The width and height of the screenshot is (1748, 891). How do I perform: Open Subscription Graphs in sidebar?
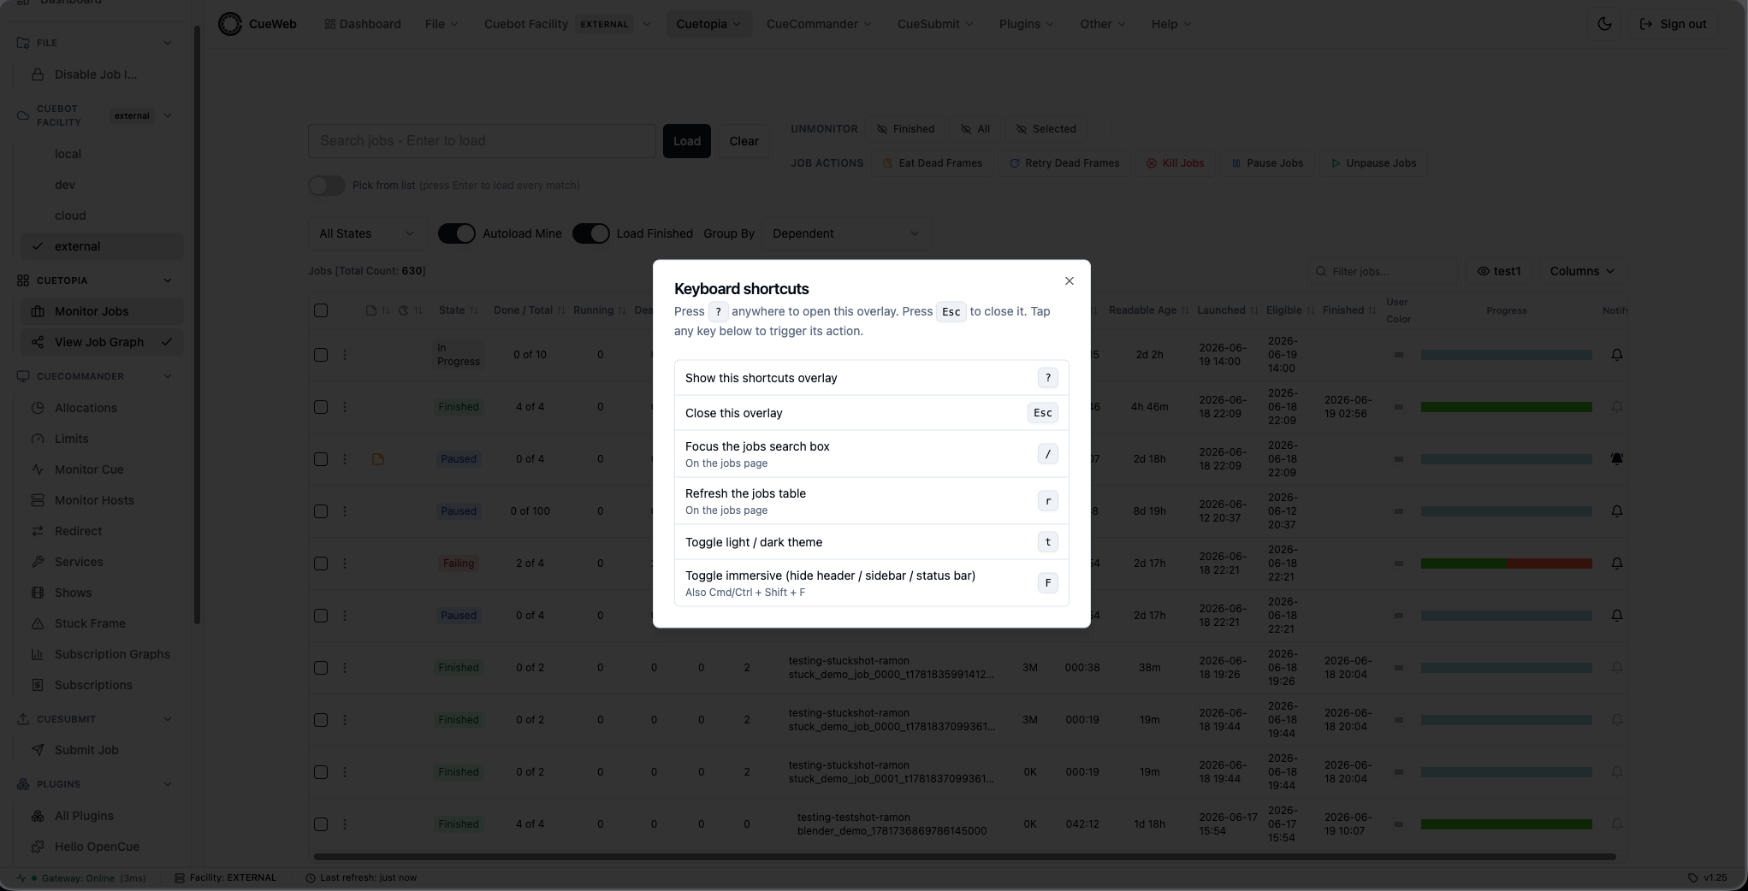102,654
